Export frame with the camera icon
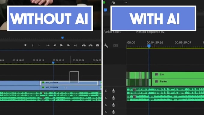204x115 pixels. pyautogui.click(x=97, y=45)
